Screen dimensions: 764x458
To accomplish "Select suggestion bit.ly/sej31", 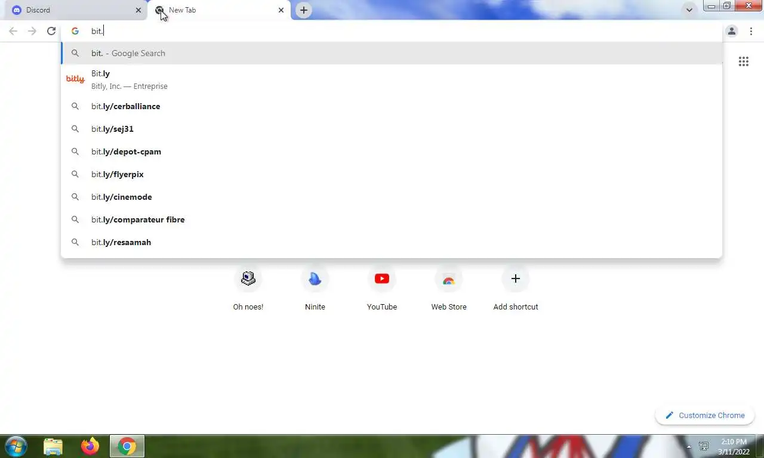I will click(x=392, y=129).
